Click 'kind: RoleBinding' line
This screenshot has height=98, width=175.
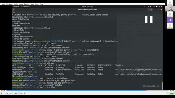click(x=21, y=19)
